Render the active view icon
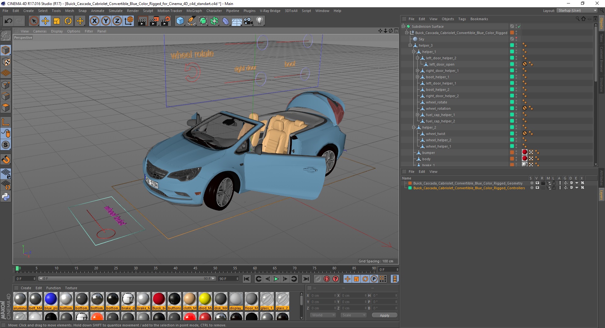The image size is (605, 328). coord(142,21)
